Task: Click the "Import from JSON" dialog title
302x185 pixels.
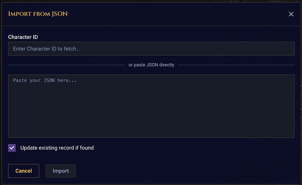Action: (38, 14)
